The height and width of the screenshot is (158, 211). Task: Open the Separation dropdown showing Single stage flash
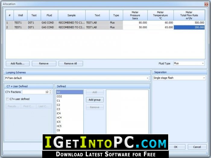pos(179,78)
